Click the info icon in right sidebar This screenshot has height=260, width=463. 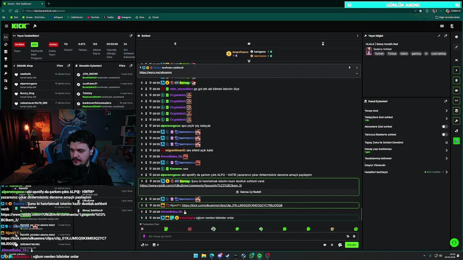coord(456,37)
